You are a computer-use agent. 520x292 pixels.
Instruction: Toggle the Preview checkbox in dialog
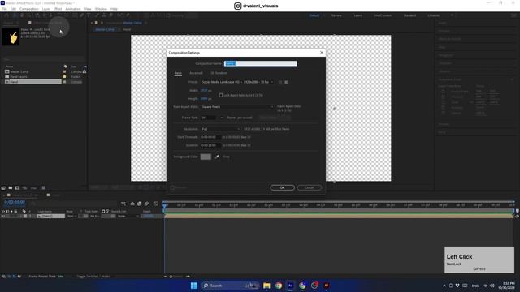click(172, 187)
